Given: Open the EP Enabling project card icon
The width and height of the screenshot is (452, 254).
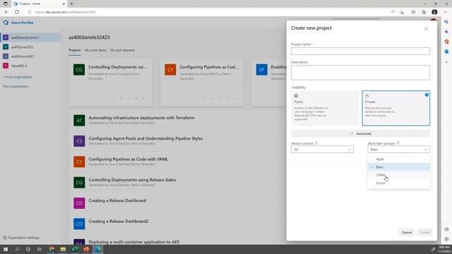Looking at the screenshot, I should click(x=262, y=70).
